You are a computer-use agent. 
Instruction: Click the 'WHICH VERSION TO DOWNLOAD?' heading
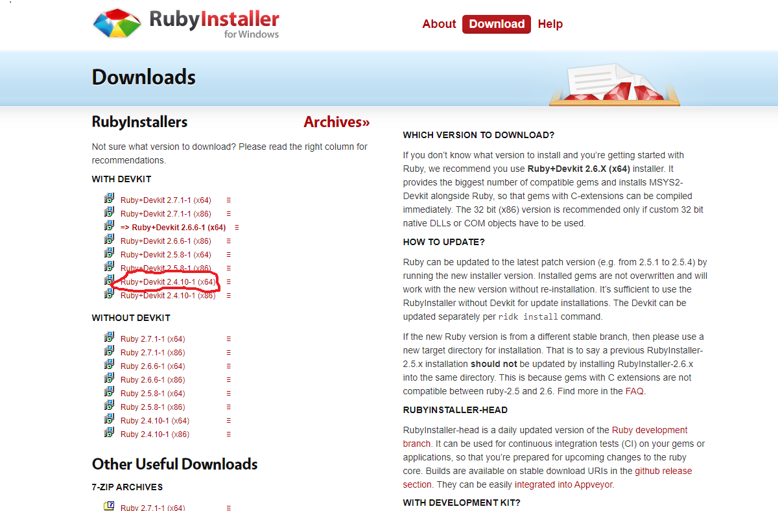[x=478, y=135]
